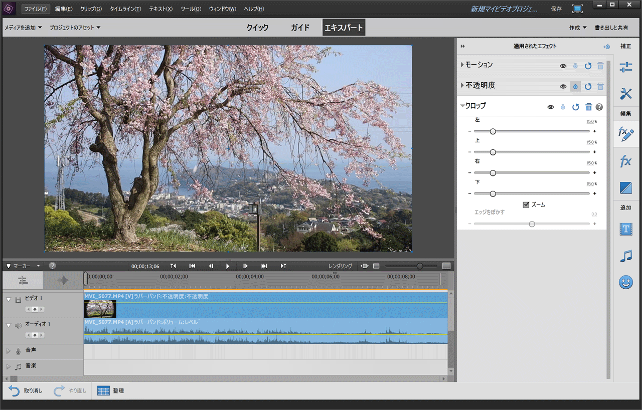Reset the 不透明度 effect
Viewport: 642px width, 410px height.
[x=588, y=86]
